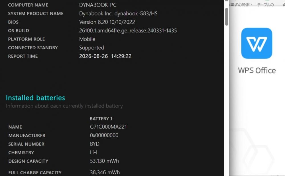The height and width of the screenshot is (176, 285).
Task: Click the Connected Standby Supported value
Action: coord(91,48)
